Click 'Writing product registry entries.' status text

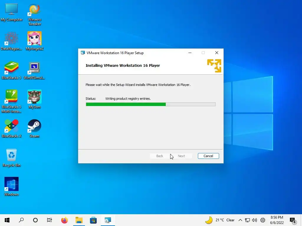[128, 99]
